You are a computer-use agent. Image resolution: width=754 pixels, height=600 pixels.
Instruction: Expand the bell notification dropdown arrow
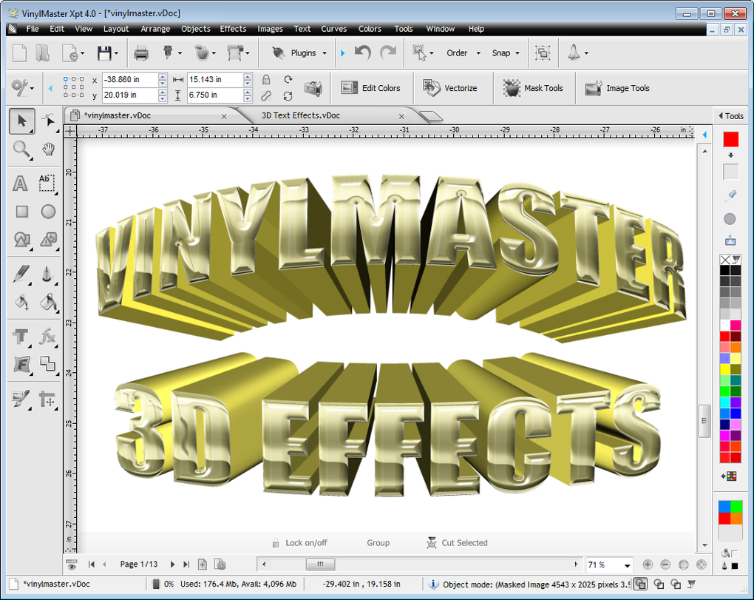click(x=586, y=53)
